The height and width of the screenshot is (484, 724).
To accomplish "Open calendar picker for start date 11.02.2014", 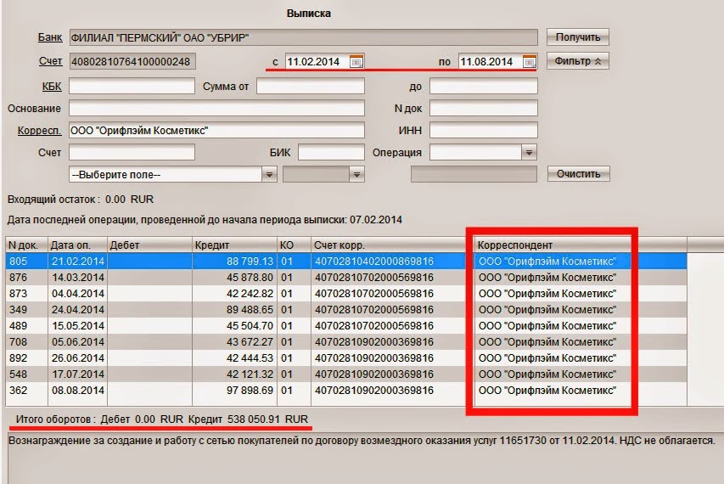I will click(x=356, y=61).
